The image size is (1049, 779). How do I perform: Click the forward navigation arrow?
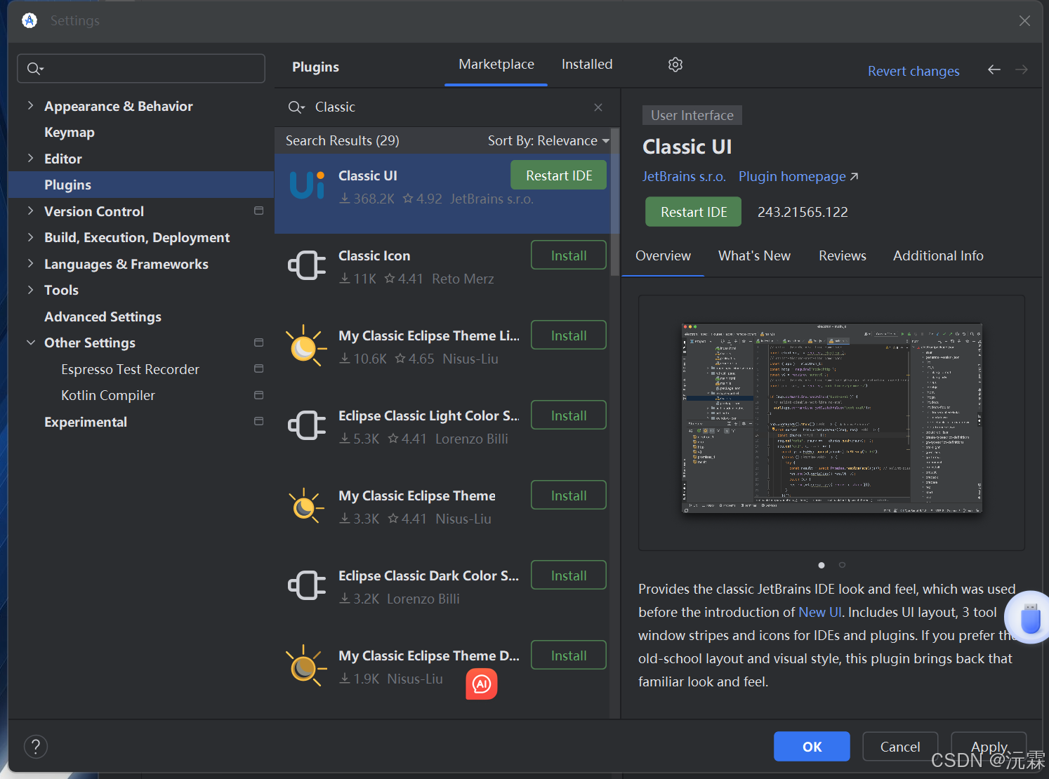[x=1022, y=69]
